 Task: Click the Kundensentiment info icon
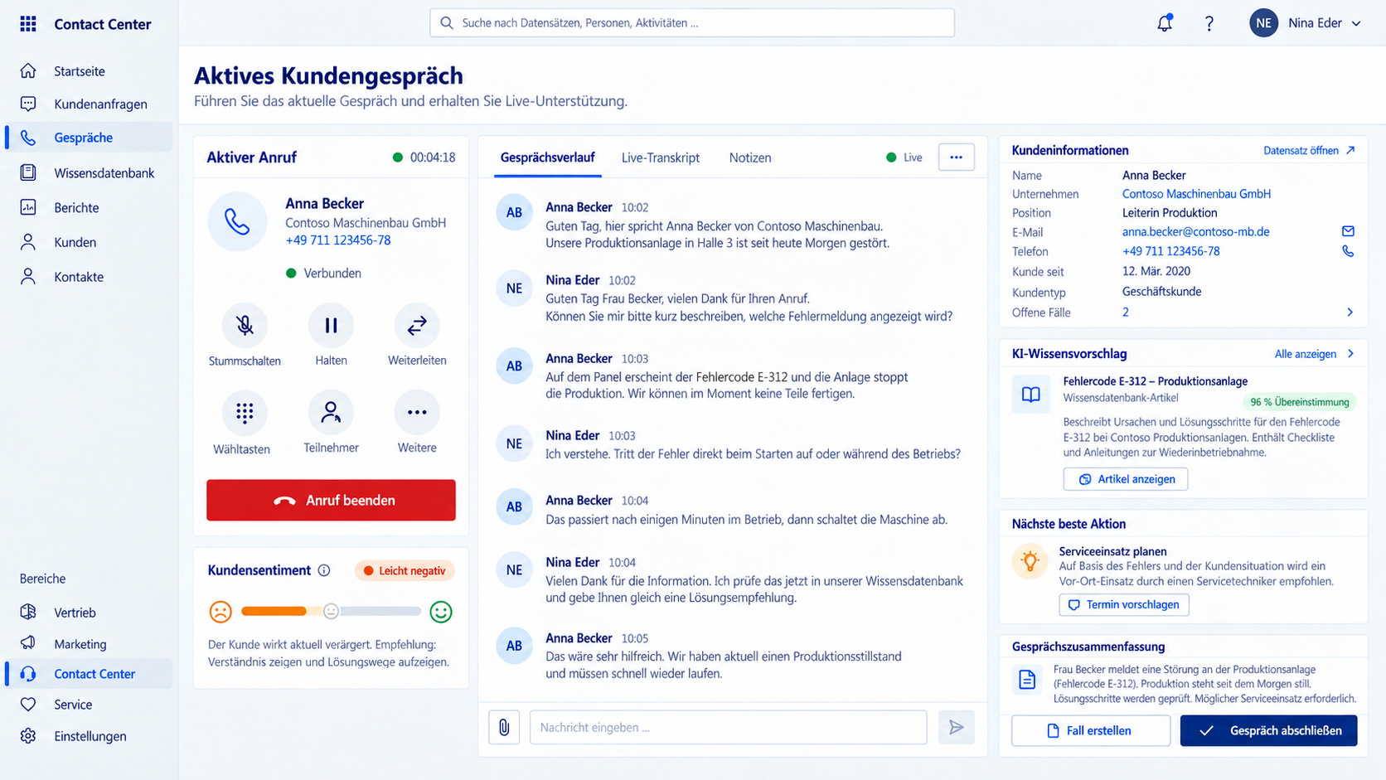click(324, 570)
